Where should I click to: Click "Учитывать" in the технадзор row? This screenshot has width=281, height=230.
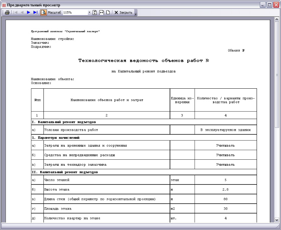pos(226,165)
